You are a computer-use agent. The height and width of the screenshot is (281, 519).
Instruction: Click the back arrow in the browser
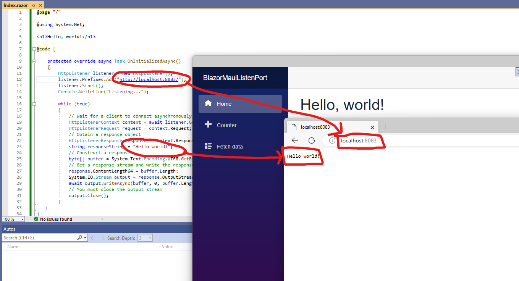(294, 140)
